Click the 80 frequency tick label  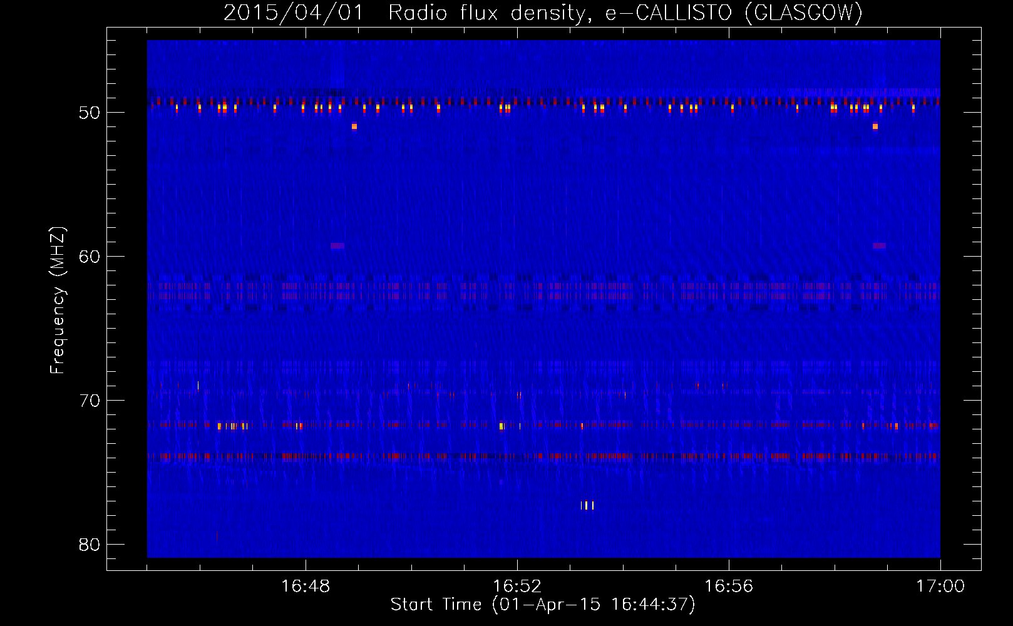[x=90, y=545]
